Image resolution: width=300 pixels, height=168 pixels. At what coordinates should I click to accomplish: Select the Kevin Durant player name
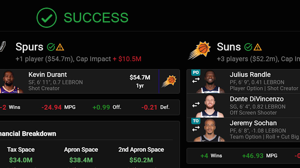point(48,75)
